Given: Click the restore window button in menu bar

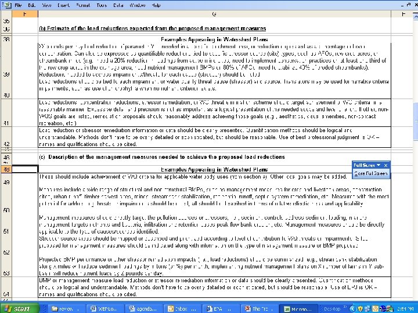Looking at the screenshot, I should (408, 5).
